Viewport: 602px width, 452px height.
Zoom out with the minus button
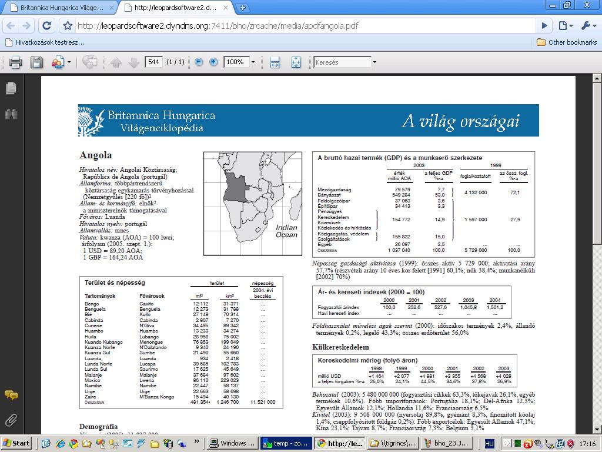click(x=199, y=62)
